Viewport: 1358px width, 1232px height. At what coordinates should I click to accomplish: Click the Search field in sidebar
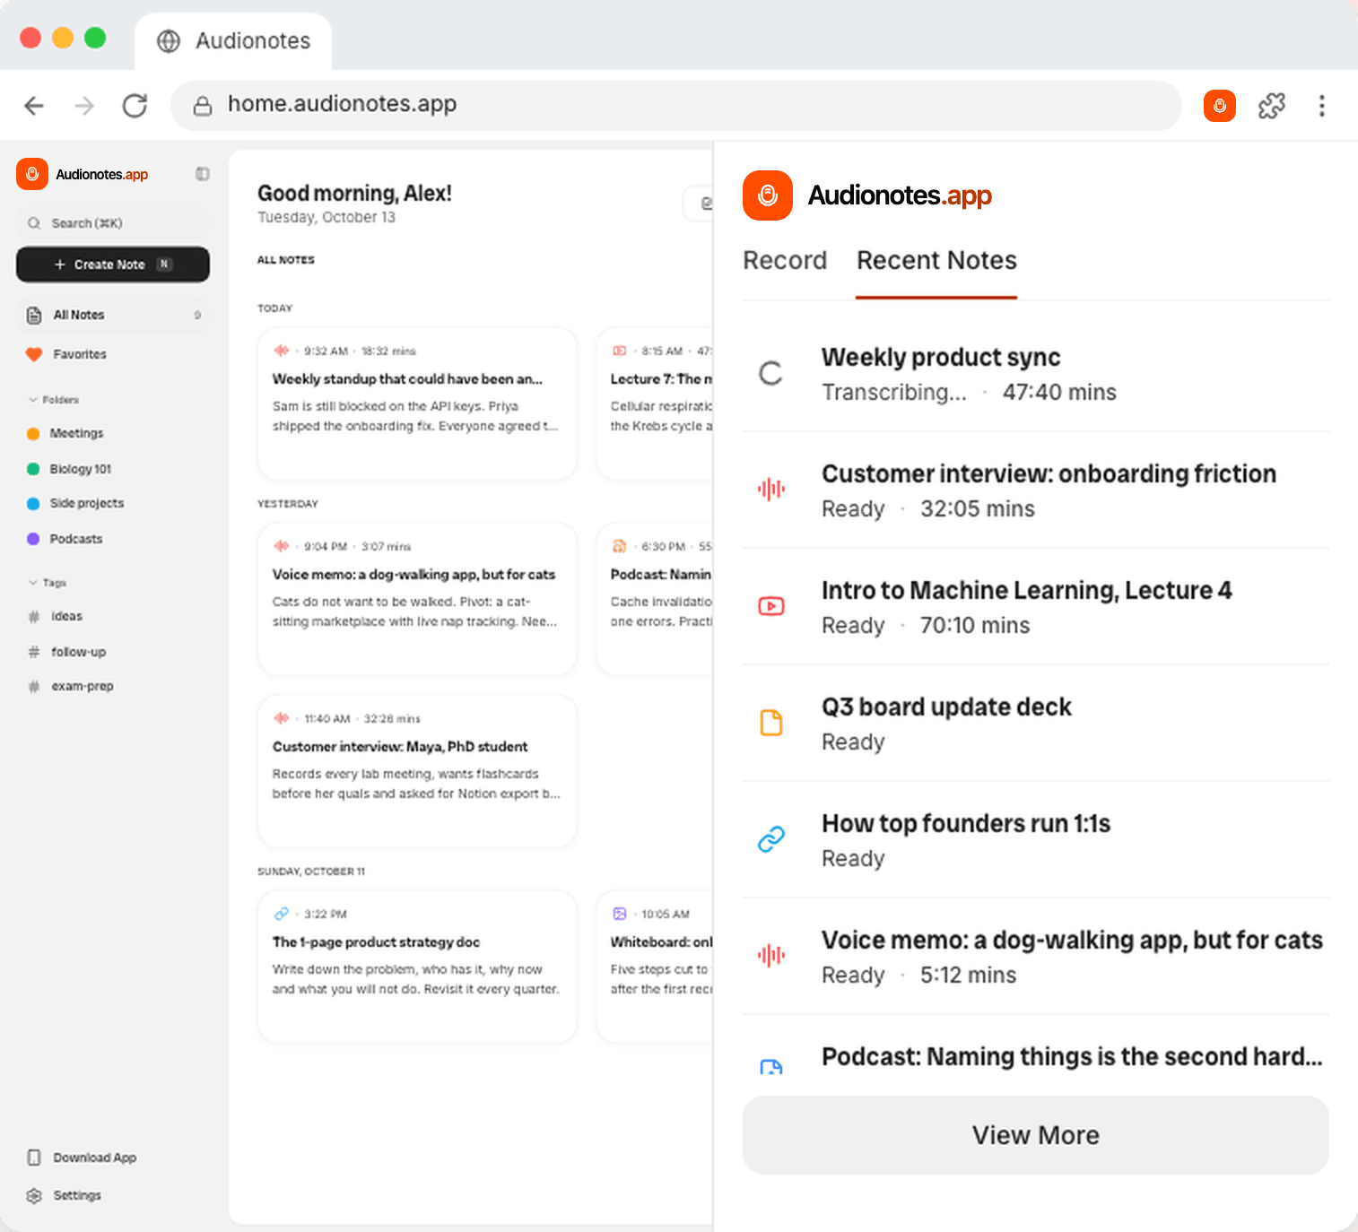[113, 223]
